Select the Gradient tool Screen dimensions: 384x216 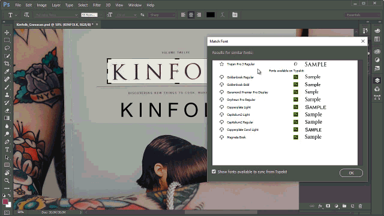point(7,118)
